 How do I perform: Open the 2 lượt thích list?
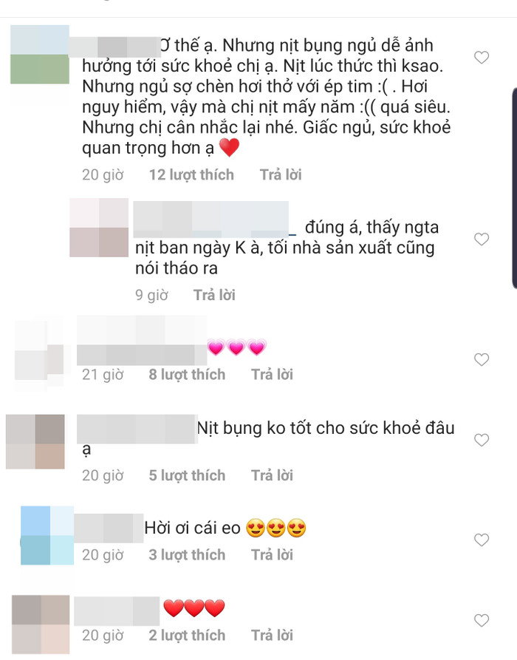click(187, 635)
